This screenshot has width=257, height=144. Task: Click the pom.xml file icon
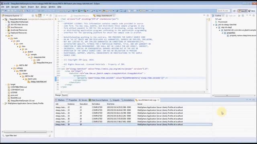click(x=9, y=95)
